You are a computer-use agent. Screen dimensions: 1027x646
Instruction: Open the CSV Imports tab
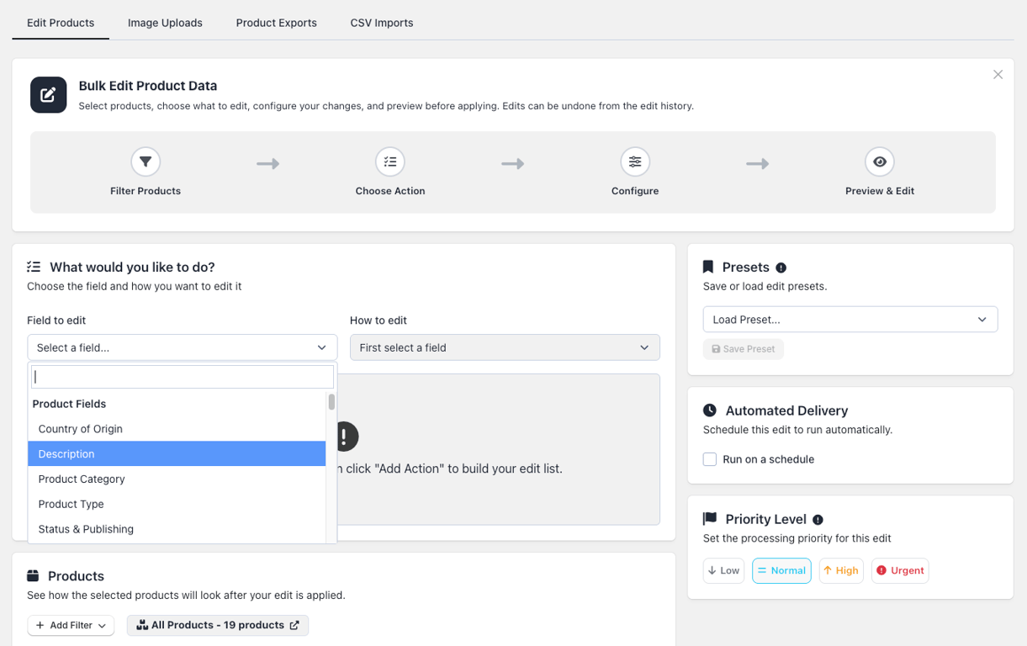[382, 23]
